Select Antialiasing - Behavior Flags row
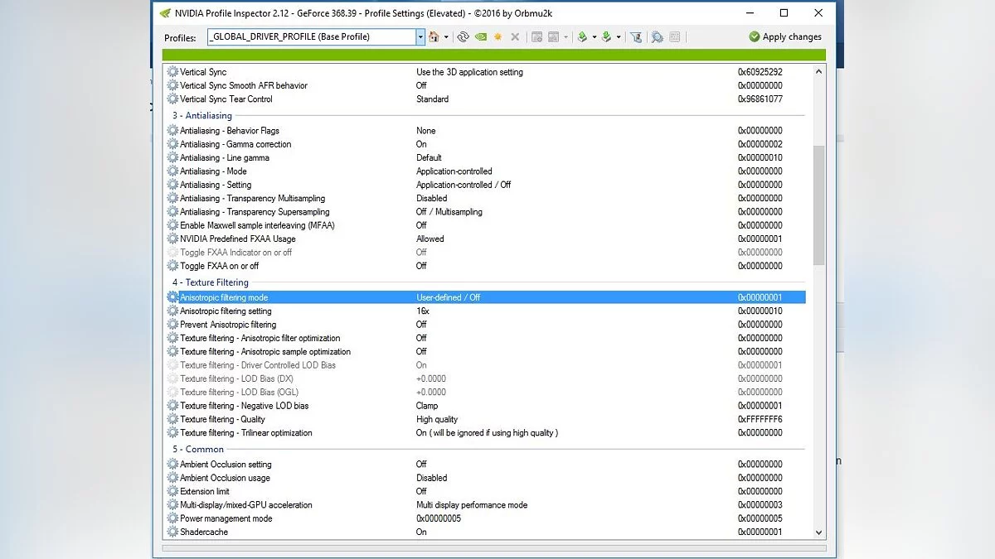This screenshot has width=995, height=559. click(485, 131)
